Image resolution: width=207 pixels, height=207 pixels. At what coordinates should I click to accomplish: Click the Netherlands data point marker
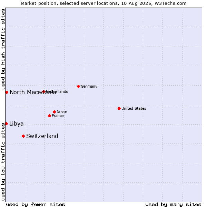[44, 91]
